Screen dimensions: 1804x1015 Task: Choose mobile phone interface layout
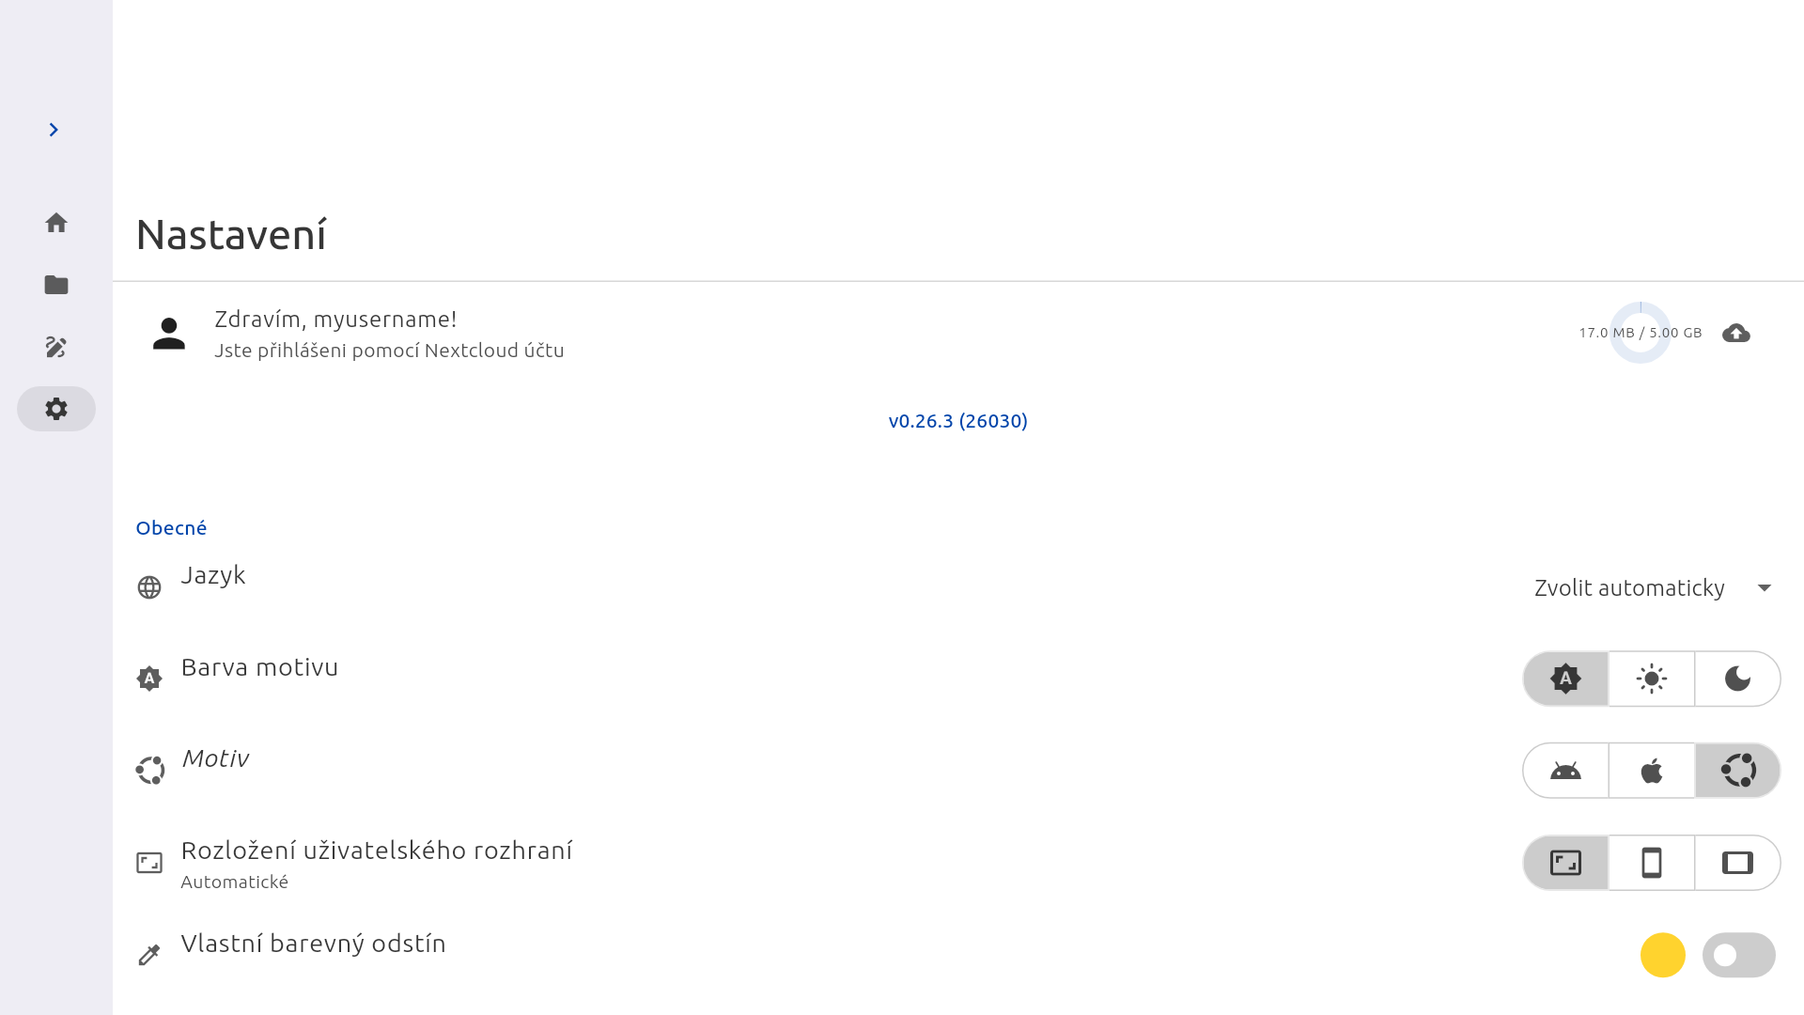[1652, 863]
